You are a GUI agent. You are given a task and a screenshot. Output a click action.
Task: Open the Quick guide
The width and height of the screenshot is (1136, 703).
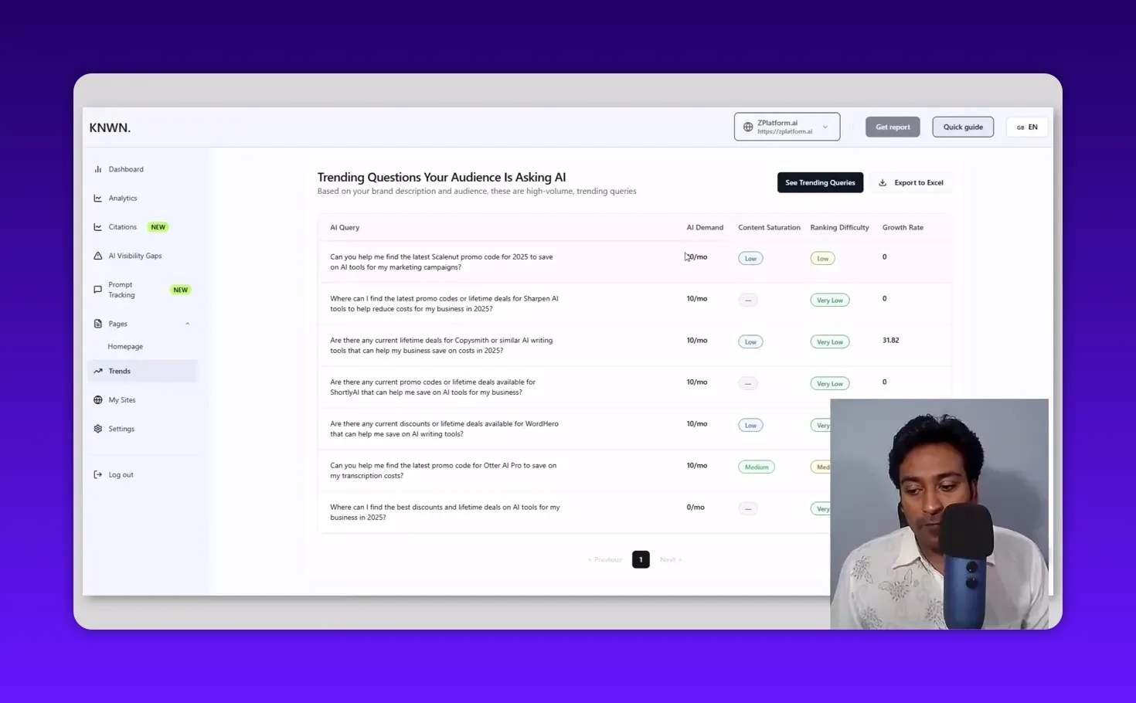[963, 126]
